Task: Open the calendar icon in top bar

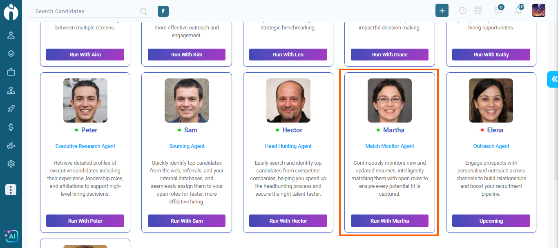Action: tap(478, 11)
